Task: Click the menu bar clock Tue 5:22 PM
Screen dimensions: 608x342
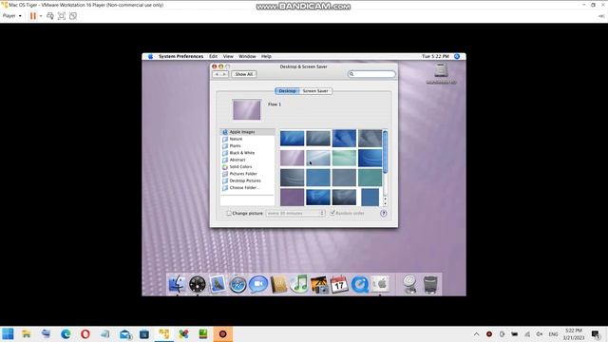Action: click(435, 56)
